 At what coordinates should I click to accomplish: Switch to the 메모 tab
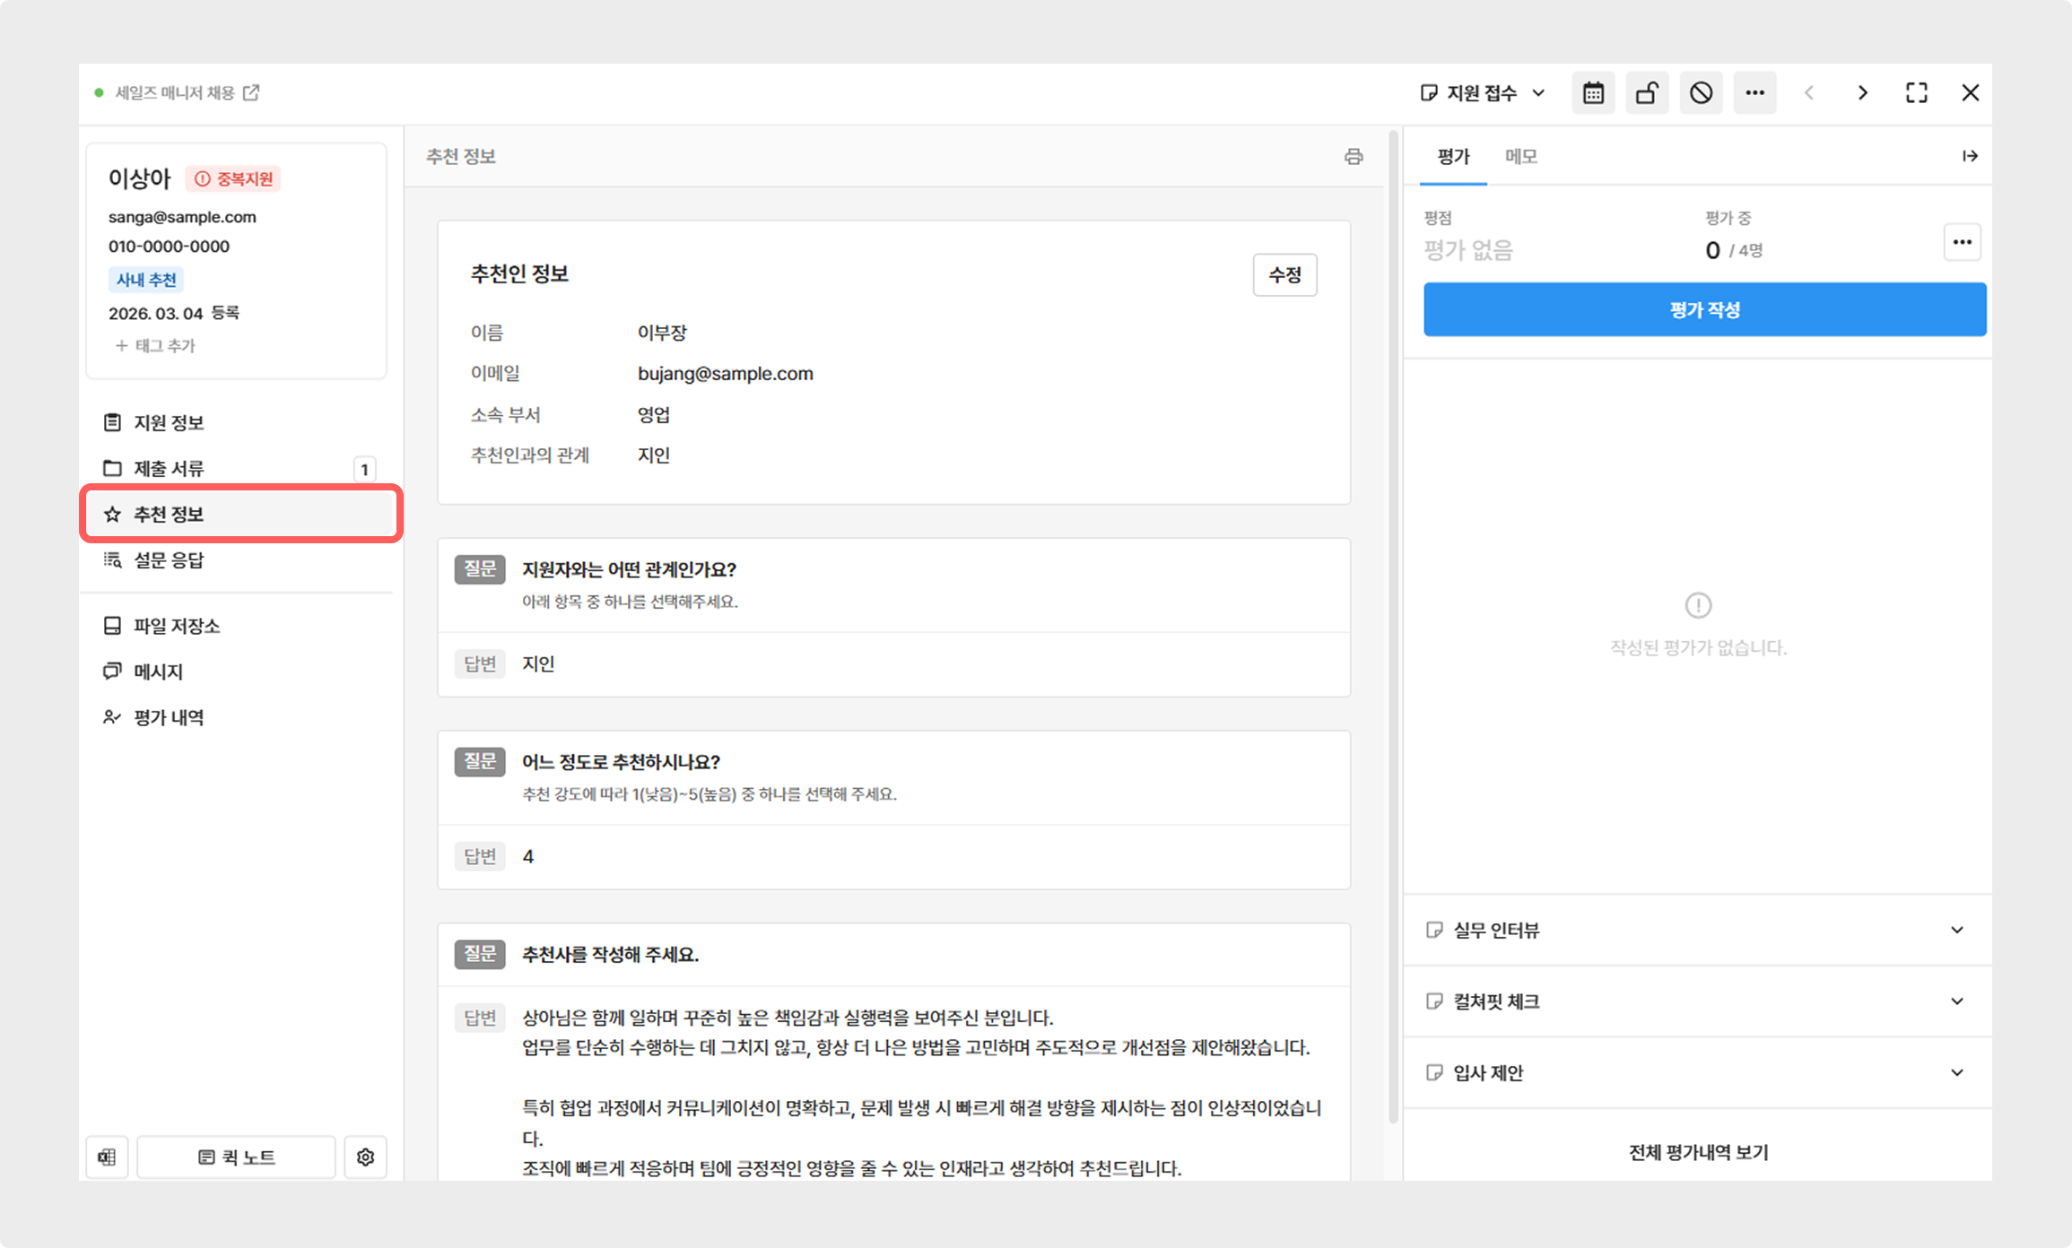(1520, 157)
